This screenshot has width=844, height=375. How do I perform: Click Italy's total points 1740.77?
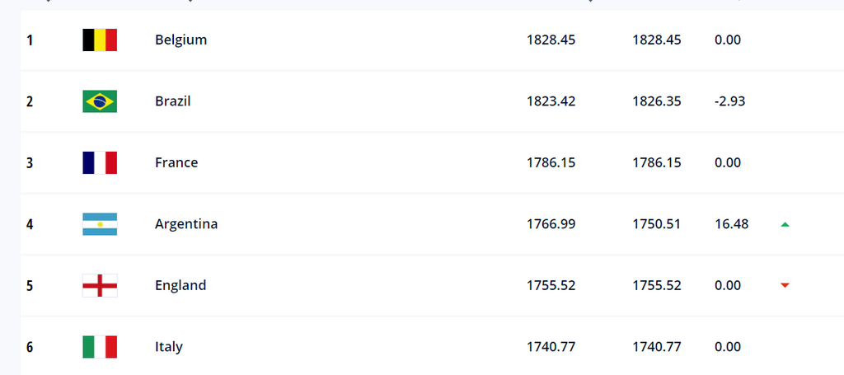point(551,347)
